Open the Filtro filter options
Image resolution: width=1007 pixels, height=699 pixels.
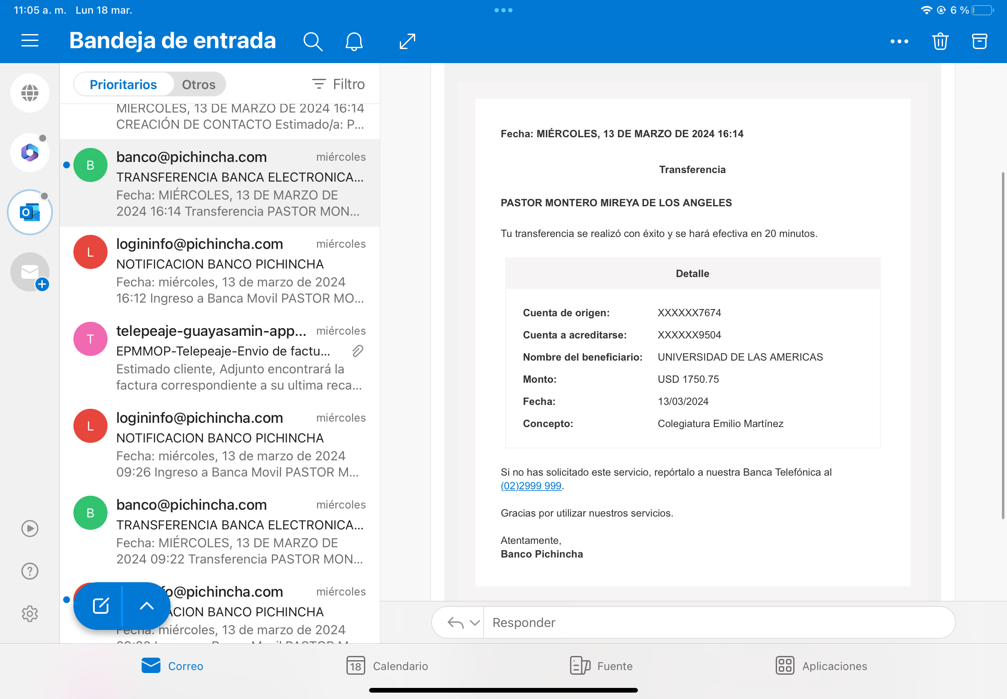tap(338, 84)
